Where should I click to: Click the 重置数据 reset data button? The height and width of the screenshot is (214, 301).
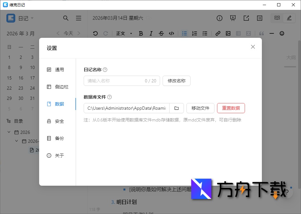click(231, 108)
